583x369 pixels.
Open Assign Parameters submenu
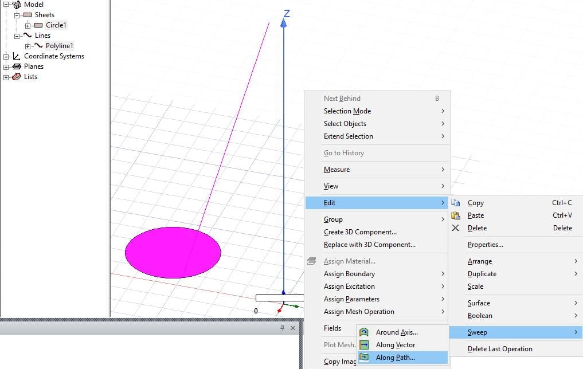pyautogui.click(x=378, y=299)
